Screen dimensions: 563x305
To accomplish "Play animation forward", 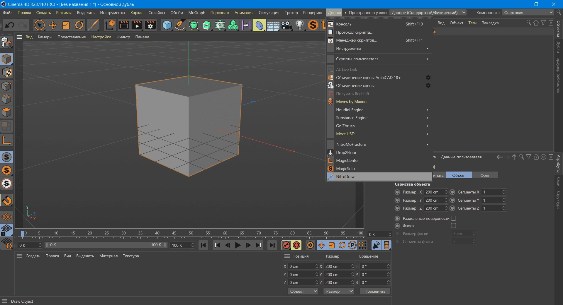I will [x=238, y=245].
